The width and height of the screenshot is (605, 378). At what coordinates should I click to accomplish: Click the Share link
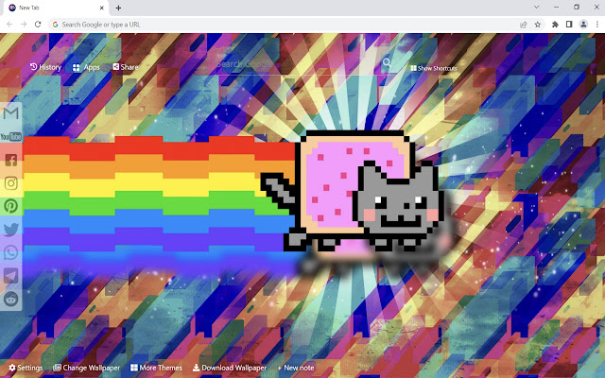[x=126, y=67]
